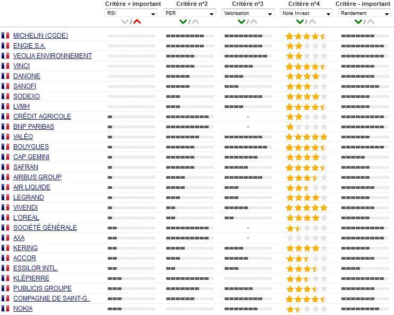This screenshot has width=394, height=315.
Task: Sort Note Invest. descending with green arrow
Action: 300,22
